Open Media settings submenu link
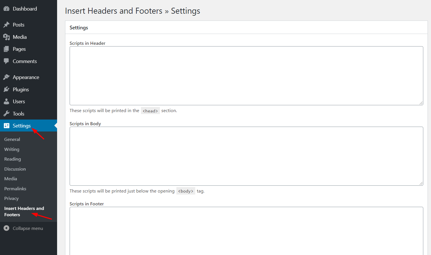Image resolution: width=431 pixels, height=255 pixels. [x=11, y=179]
